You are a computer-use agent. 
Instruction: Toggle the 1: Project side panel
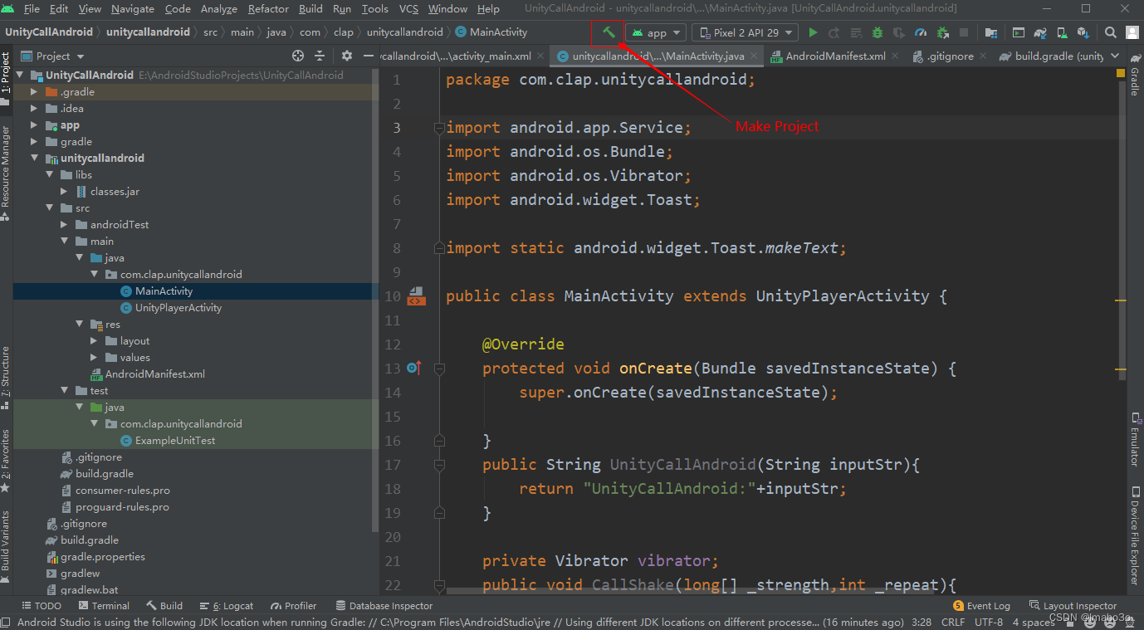point(6,78)
